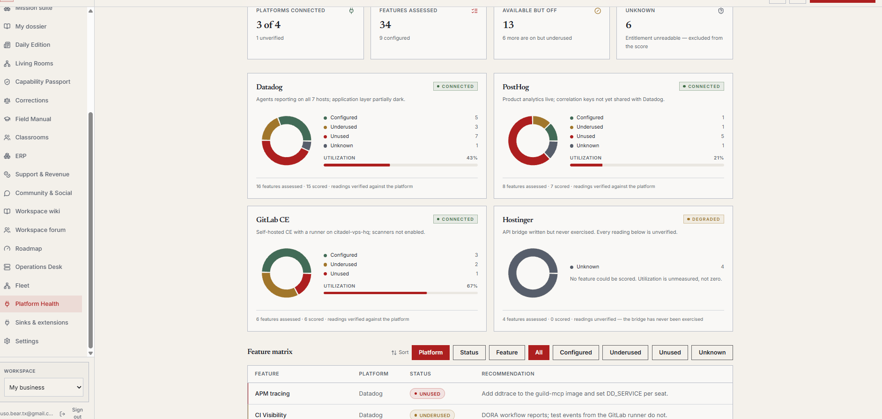The image size is (882, 419).
Task: Click the Roadmap gauge icon
Action: [x=7, y=249]
